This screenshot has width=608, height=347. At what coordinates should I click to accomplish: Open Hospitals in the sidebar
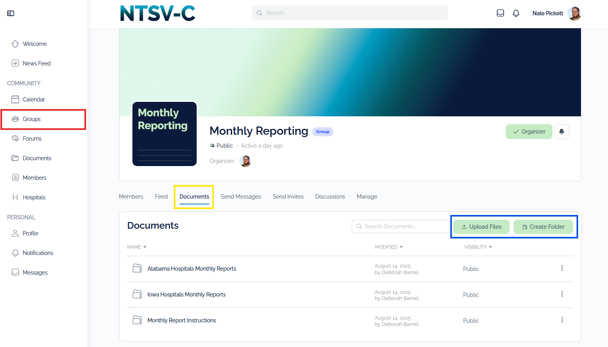coord(34,197)
